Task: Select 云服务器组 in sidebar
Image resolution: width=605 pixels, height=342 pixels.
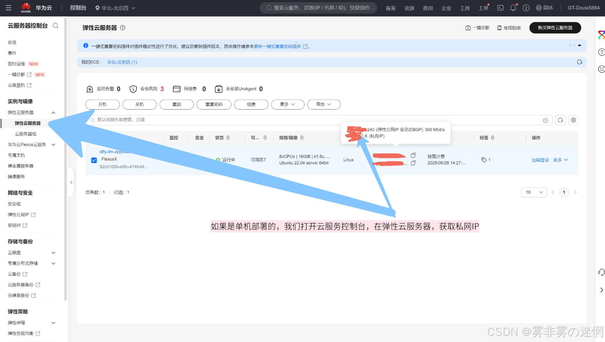Action: 26,134
